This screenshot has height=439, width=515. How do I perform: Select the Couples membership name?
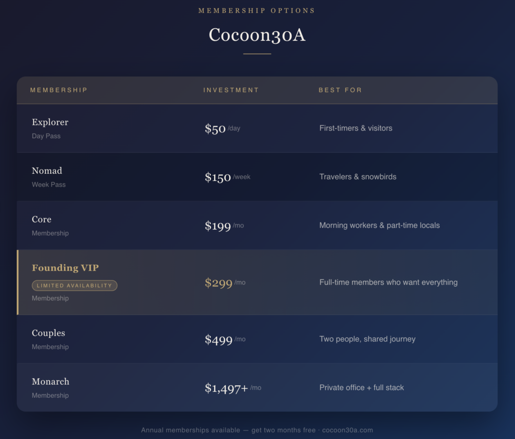[x=48, y=333]
